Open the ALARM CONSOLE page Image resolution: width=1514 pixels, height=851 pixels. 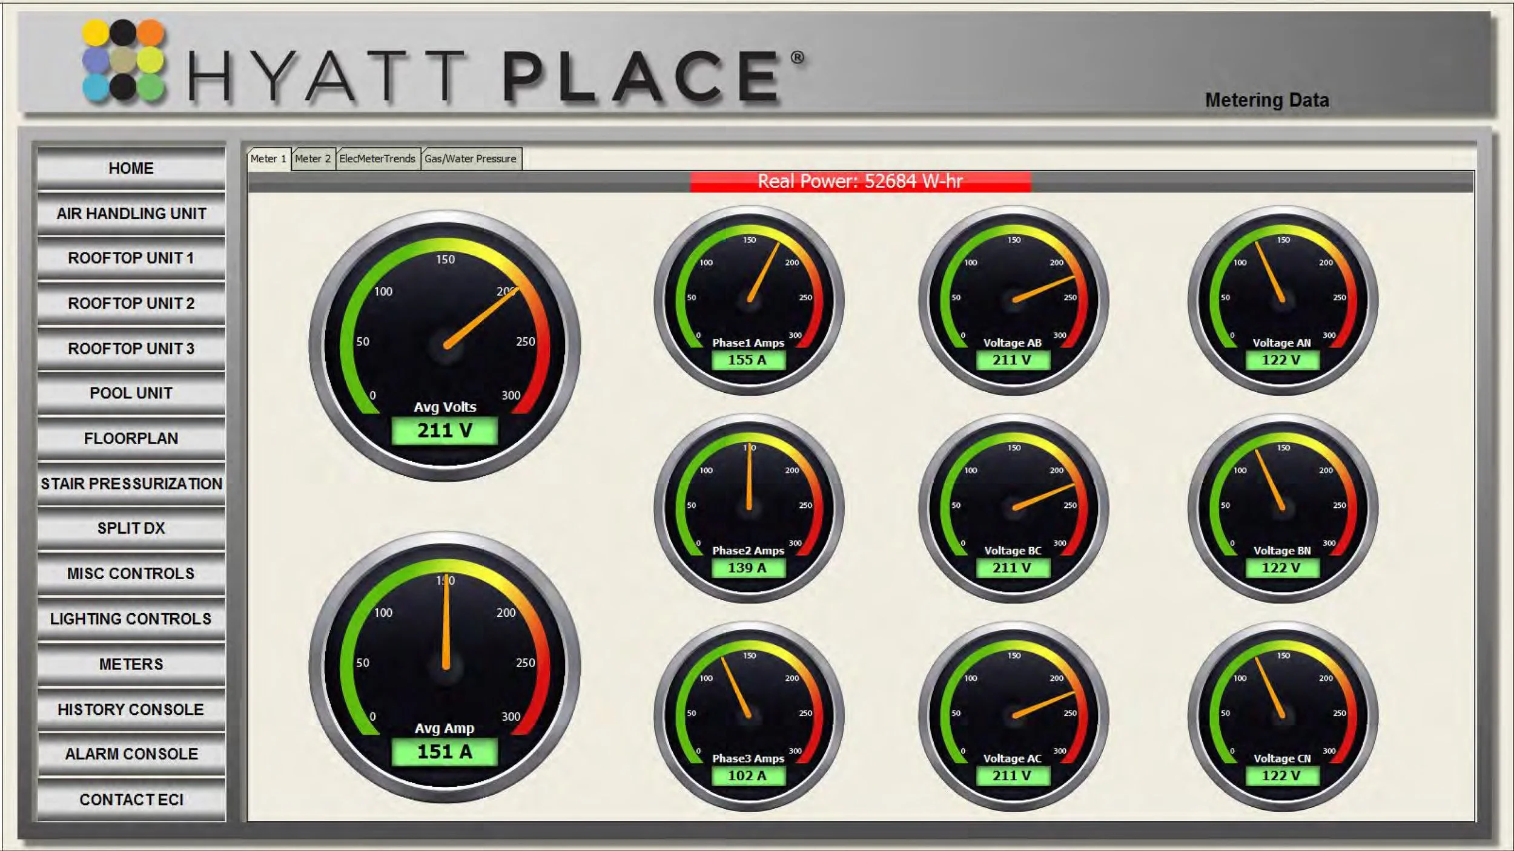point(132,754)
